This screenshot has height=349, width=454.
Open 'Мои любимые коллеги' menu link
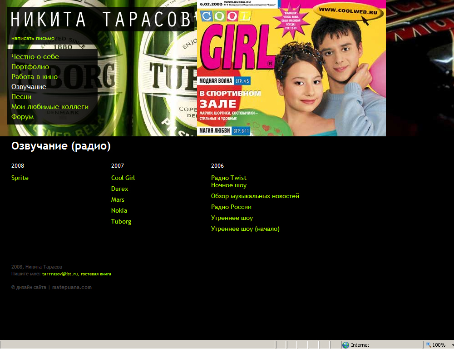[x=50, y=107]
